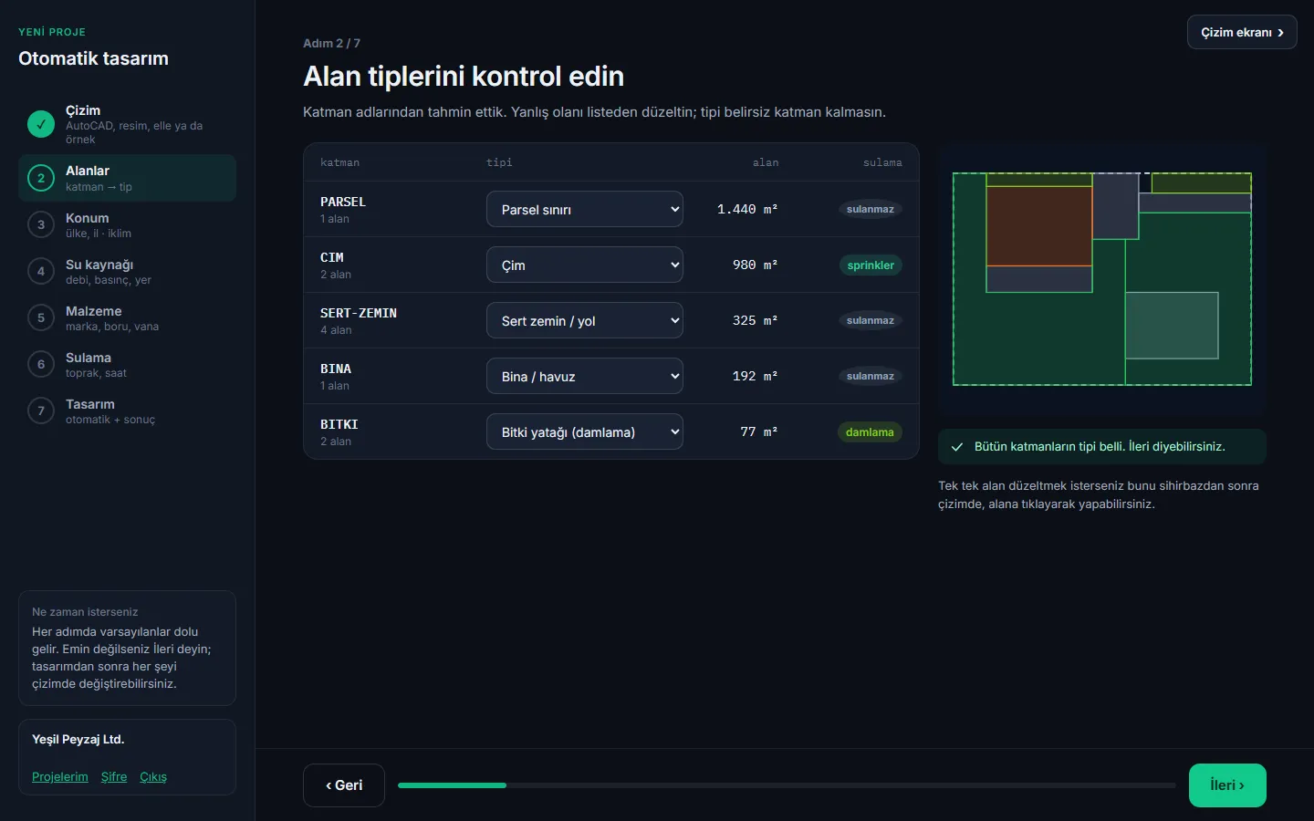Open the SERT-ZEMIN layer type dropdown
This screenshot has width=1314, height=821.
pyautogui.click(x=585, y=320)
